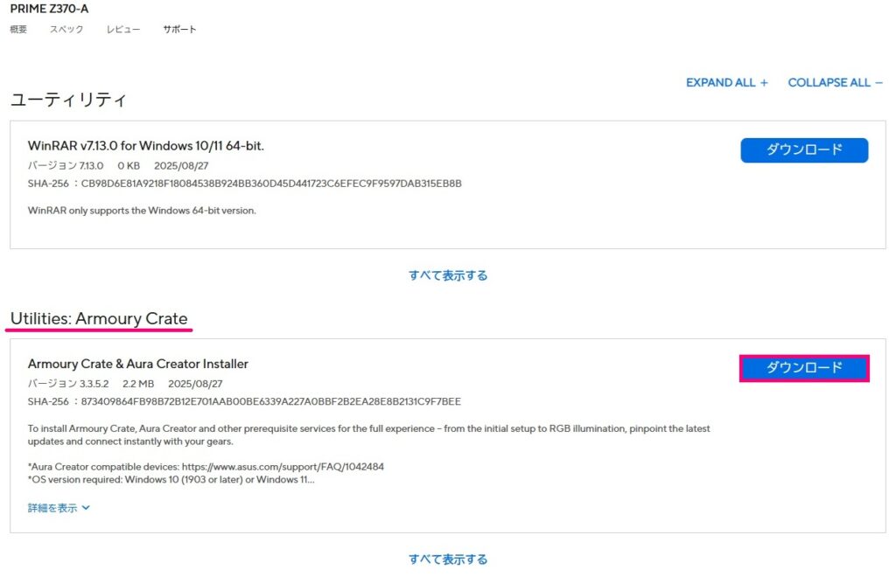
Task: Click the Armoury Crate SHA-256 hash string
Action: pos(271,401)
